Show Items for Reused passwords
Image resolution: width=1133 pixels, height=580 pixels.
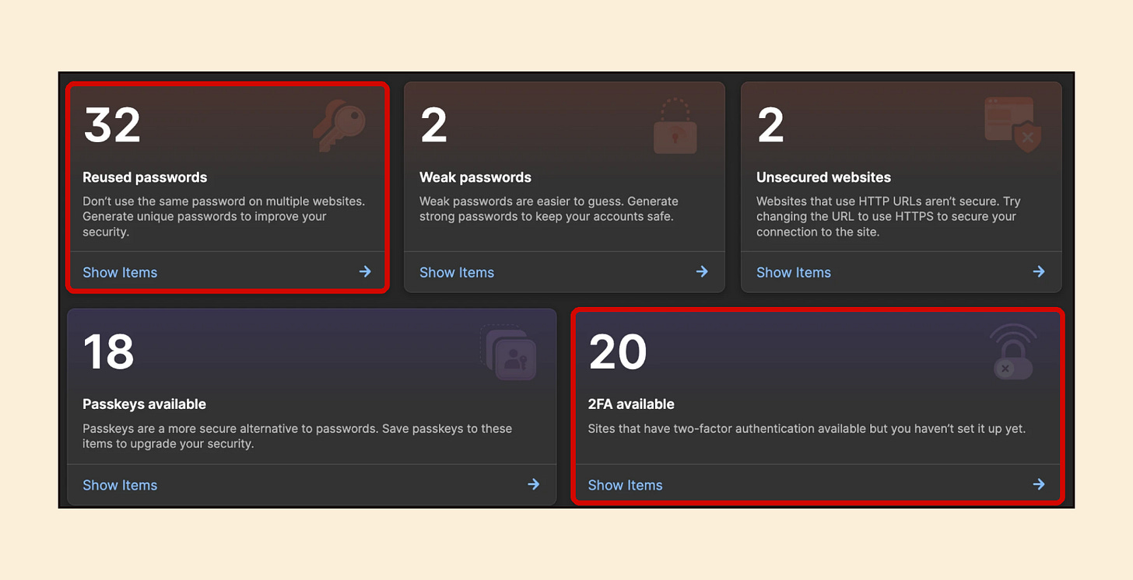pos(120,272)
